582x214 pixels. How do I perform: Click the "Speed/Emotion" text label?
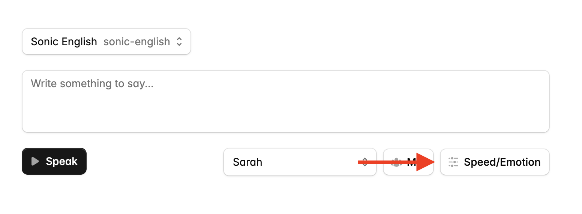click(502, 162)
